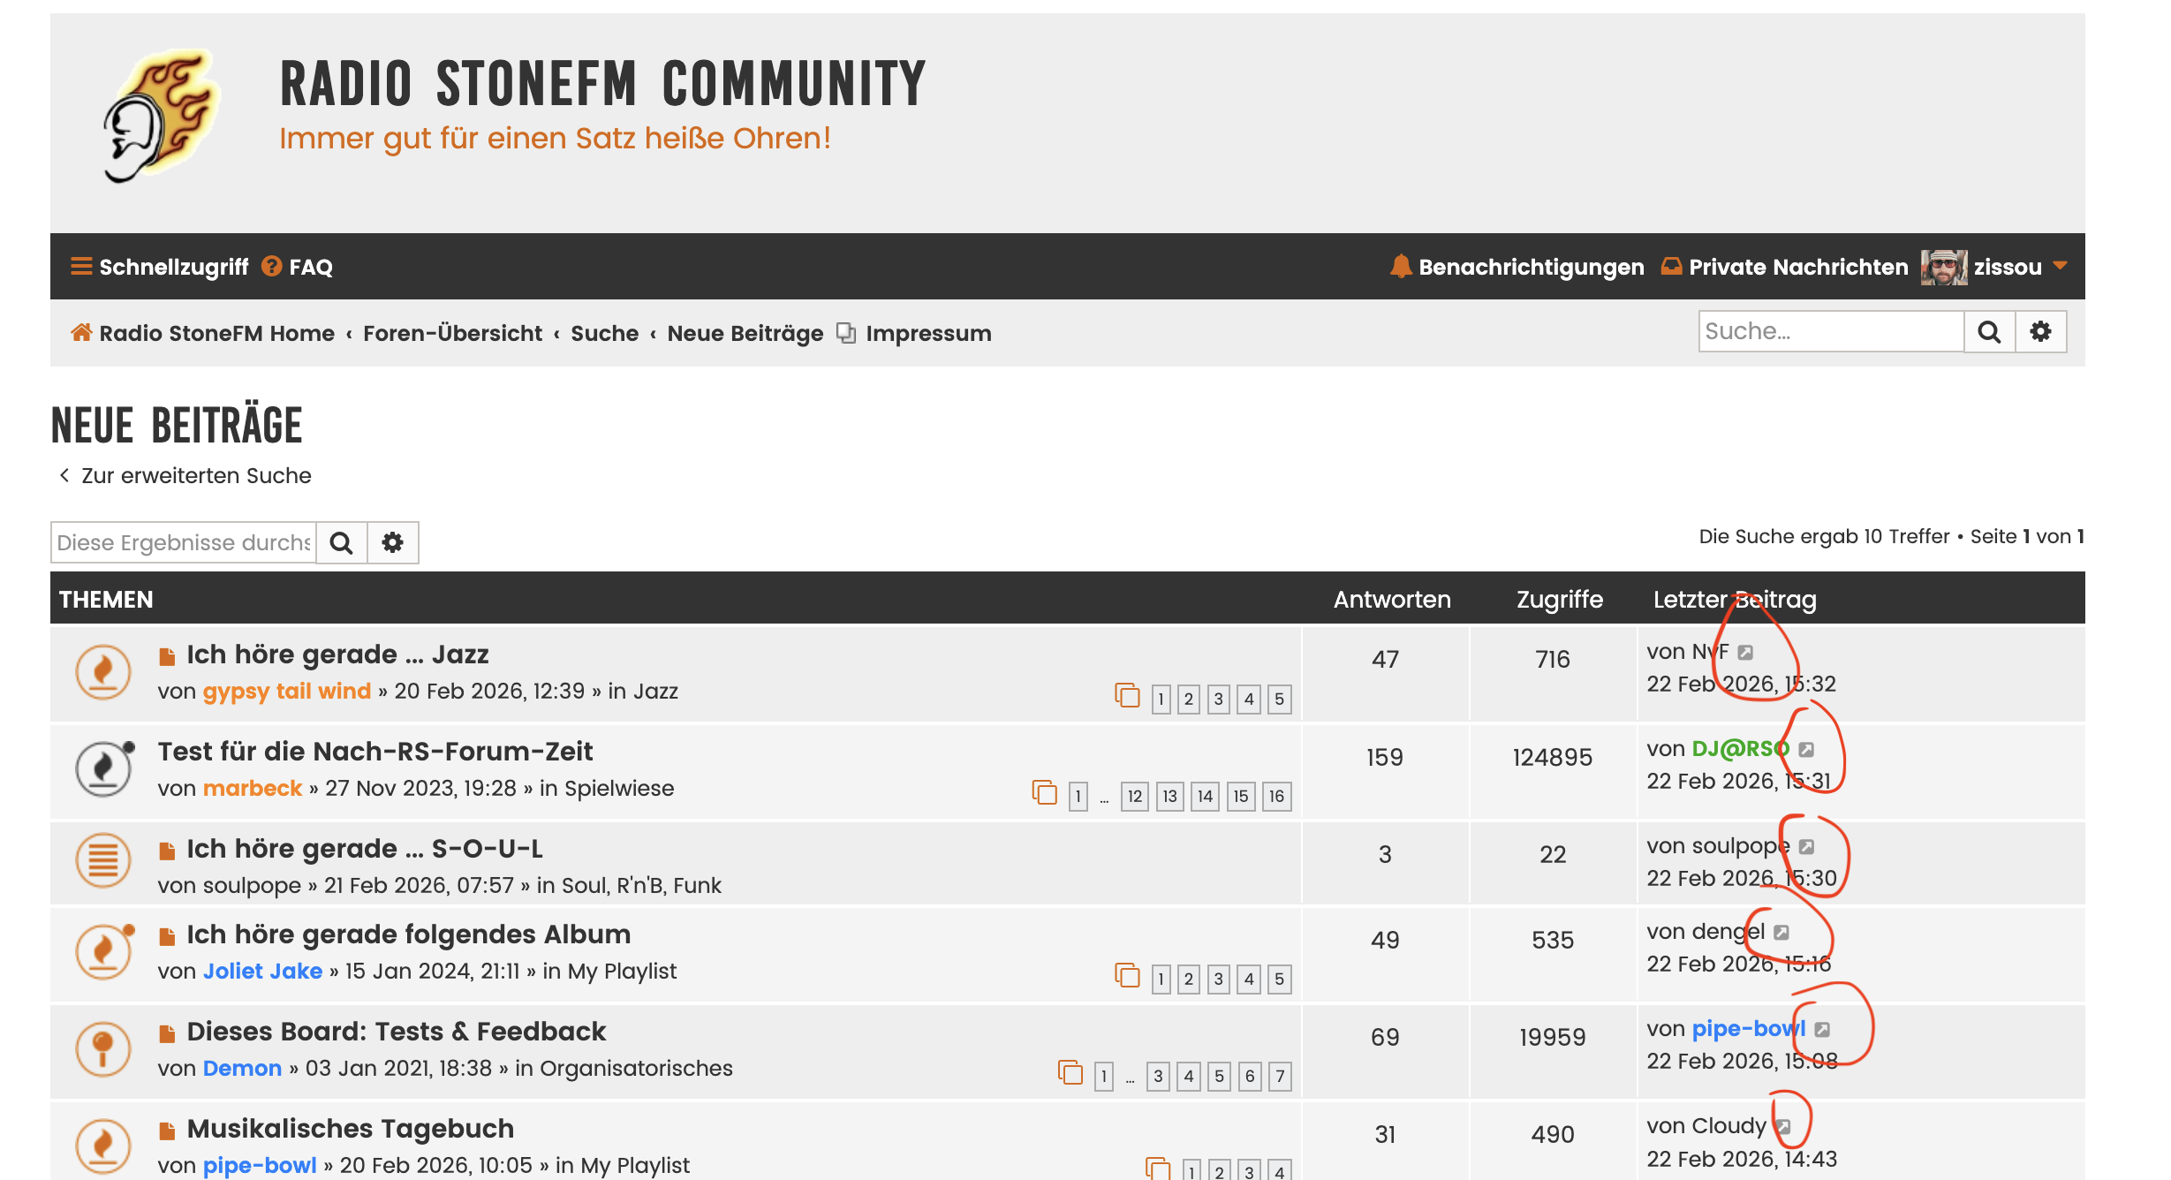Go to Foren-Übersicht breadcrumb

(452, 333)
